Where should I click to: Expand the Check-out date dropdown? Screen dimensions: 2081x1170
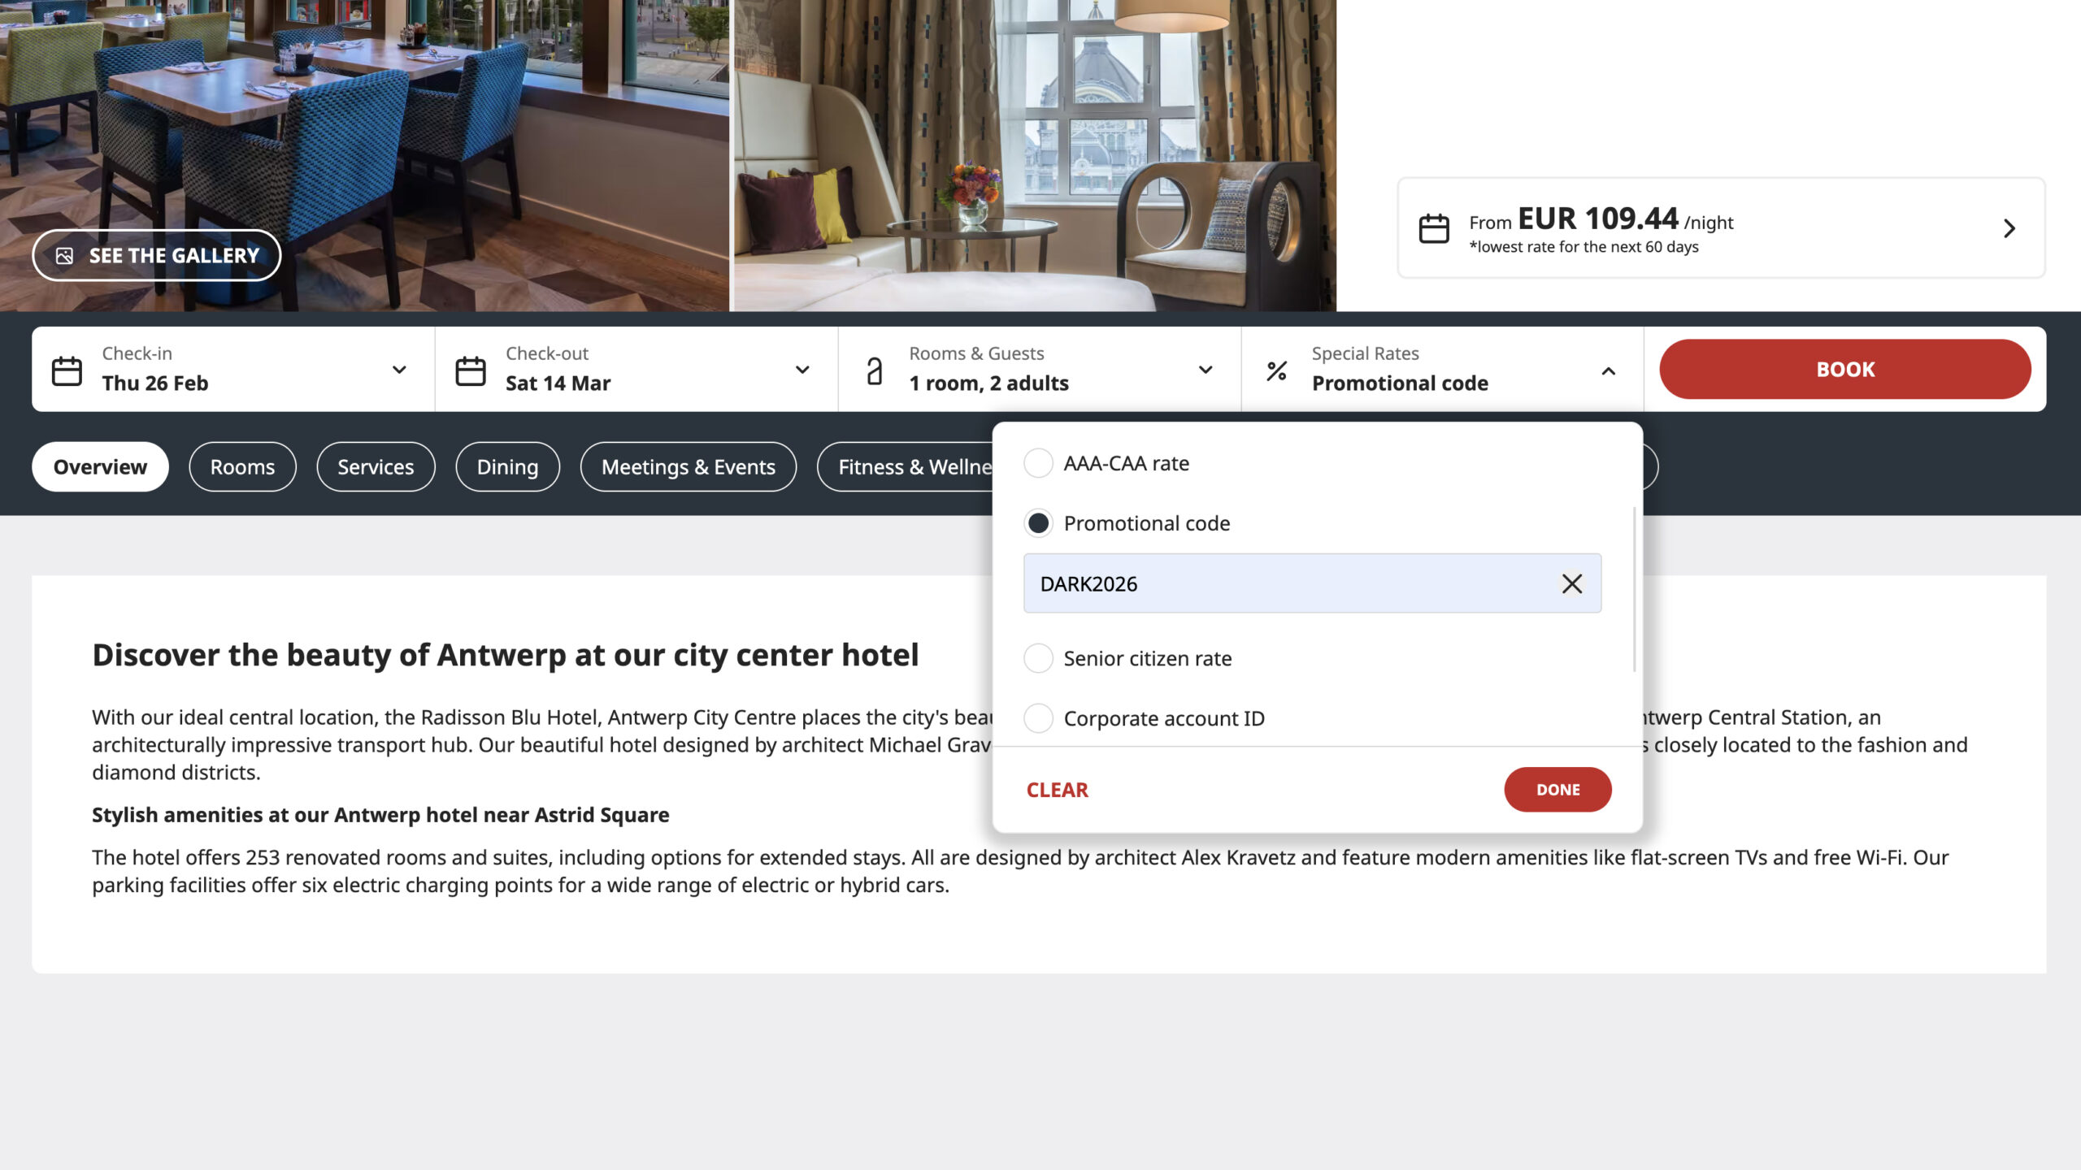point(802,370)
